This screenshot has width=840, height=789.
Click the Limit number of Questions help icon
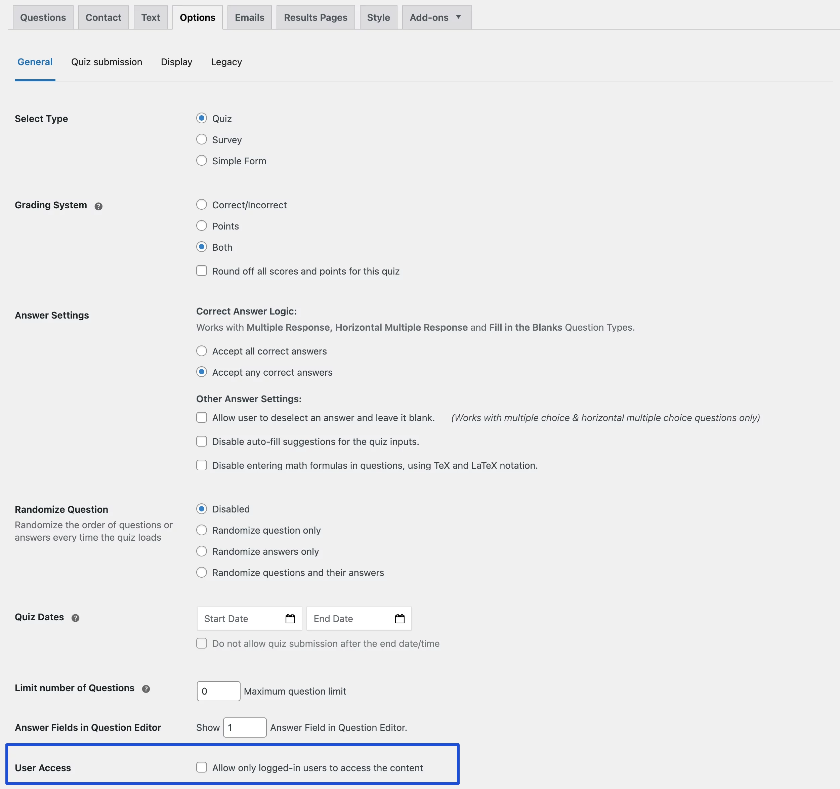pyautogui.click(x=146, y=689)
